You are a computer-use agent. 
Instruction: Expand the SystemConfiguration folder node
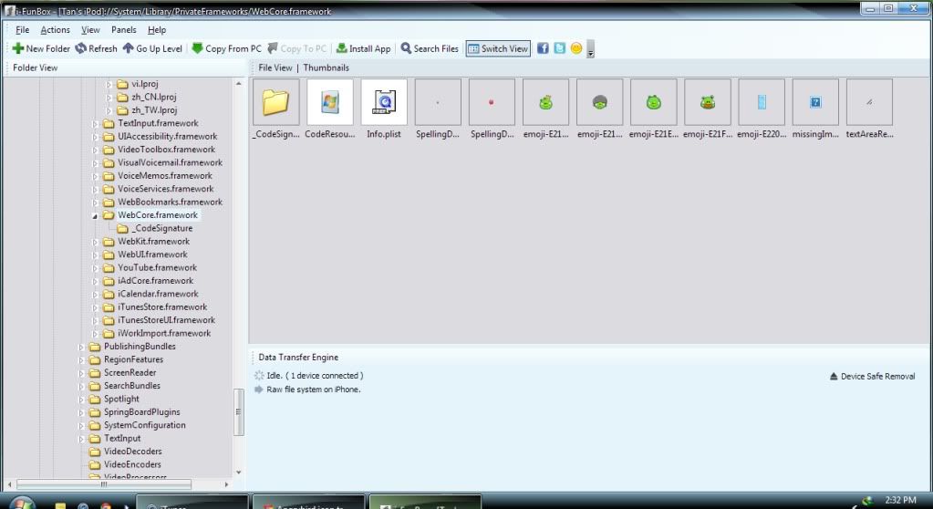81,426
